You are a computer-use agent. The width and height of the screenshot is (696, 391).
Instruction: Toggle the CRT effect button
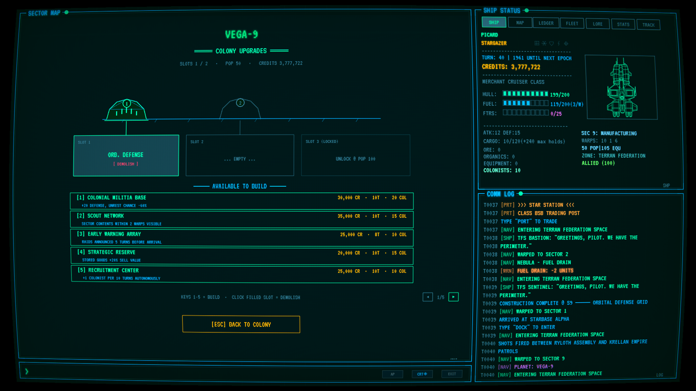click(422, 374)
